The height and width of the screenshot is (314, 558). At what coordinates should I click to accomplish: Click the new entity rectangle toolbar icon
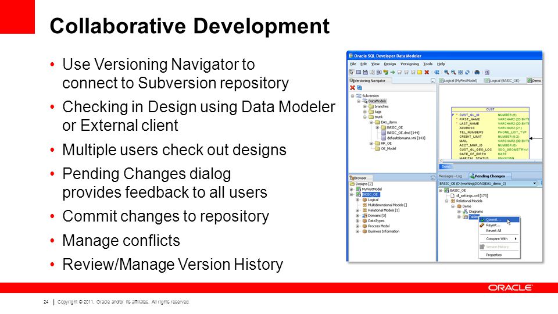pos(359,72)
